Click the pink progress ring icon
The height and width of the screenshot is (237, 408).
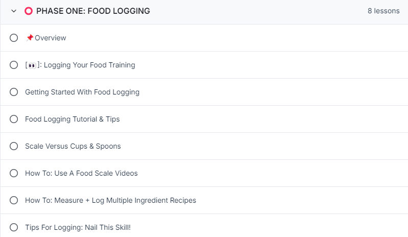pos(29,11)
